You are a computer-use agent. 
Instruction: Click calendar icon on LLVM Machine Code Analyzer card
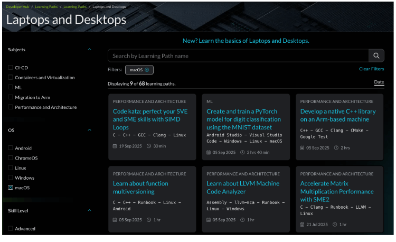coord(209,220)
